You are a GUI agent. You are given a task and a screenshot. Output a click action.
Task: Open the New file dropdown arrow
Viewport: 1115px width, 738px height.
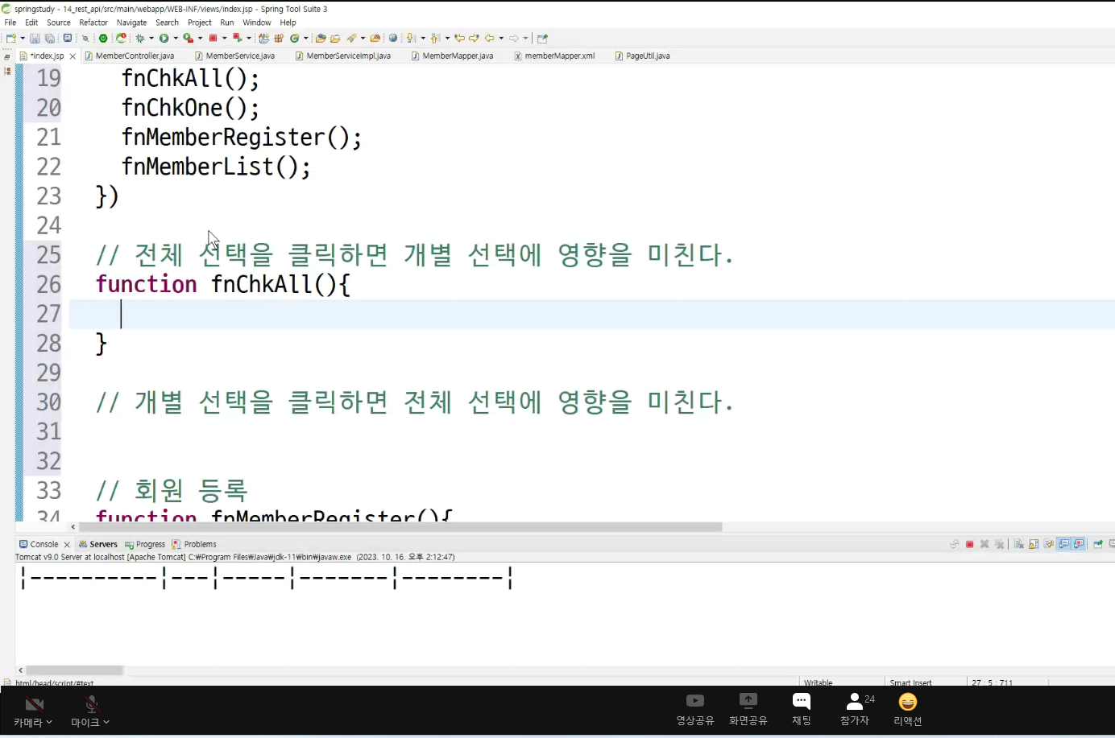pos(23,38)
